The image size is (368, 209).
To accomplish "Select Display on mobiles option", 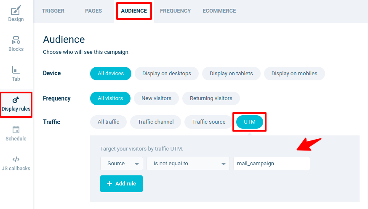I will [x=294, y=74].
